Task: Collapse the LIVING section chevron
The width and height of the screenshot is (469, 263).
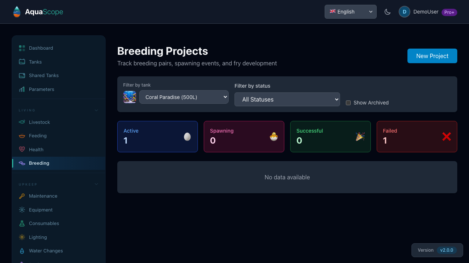Action: click(x=96, y=110)
